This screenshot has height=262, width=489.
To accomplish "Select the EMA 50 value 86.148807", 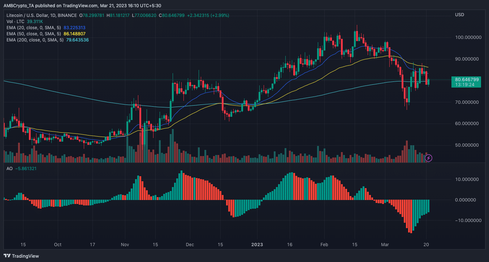I will point(75,34).
